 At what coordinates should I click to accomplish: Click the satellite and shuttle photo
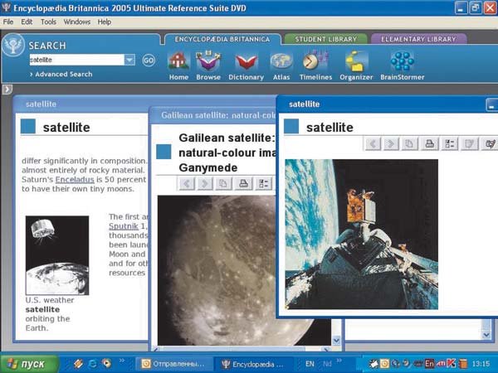pyautogui.click(x=361, y=235)
